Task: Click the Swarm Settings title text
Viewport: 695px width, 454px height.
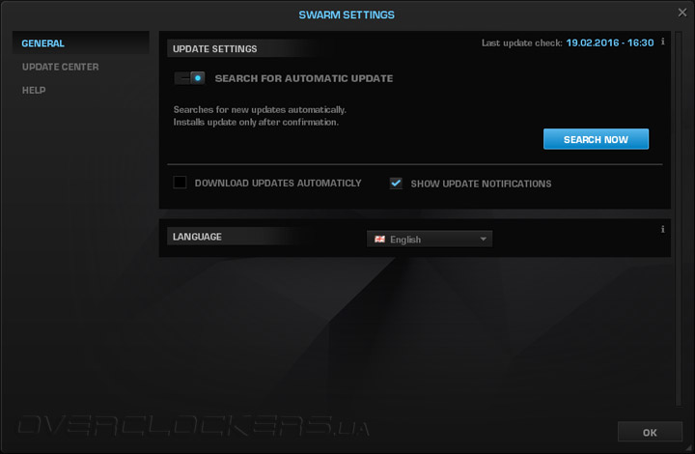Action: 347,15
